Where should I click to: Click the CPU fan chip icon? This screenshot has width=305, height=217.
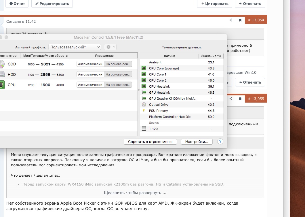[x=2, y=85]
